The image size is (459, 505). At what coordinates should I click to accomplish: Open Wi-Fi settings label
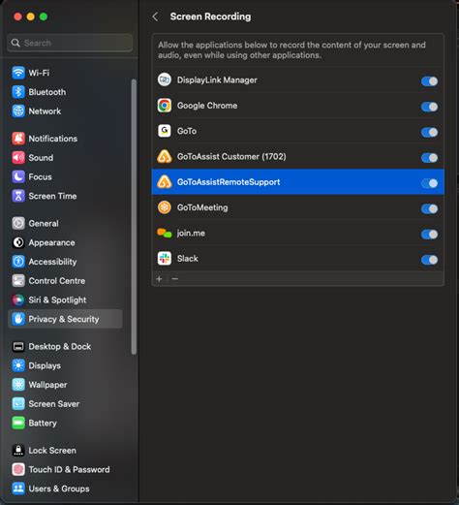[x=39, y=73]
